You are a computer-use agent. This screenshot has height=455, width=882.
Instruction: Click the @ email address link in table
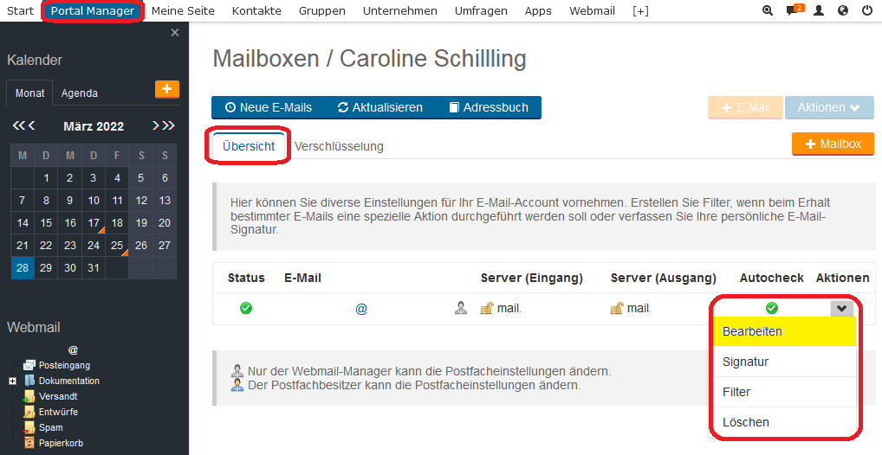coord(361,309)
